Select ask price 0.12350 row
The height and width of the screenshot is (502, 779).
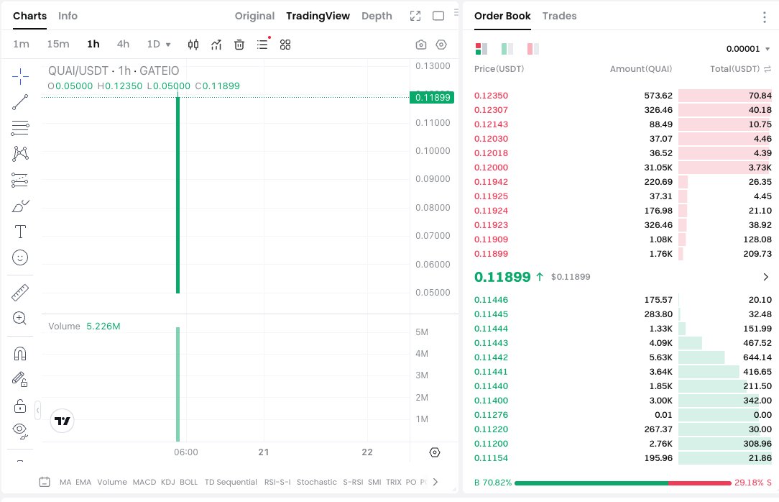623,96
